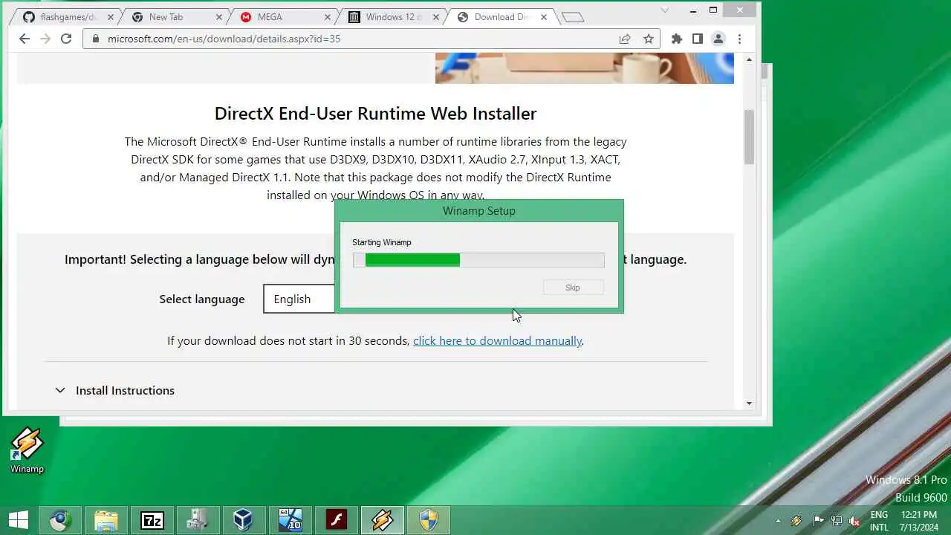
Task: Open the 64/10 taskbar application icon
Action: [290, 520]
